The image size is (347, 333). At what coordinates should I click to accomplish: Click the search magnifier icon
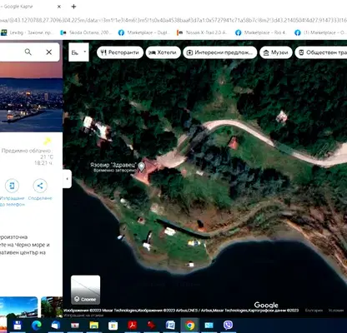28,52
